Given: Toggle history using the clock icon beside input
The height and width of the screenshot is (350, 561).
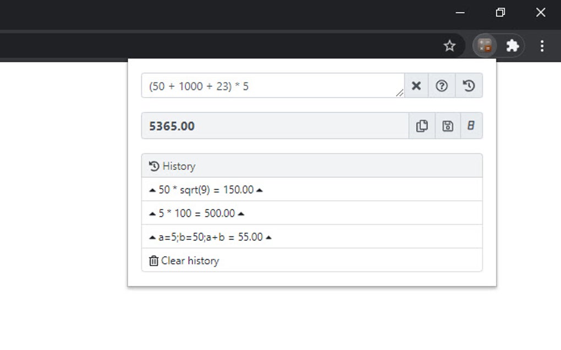Looking at the screenshot, I should coord(469,86).
